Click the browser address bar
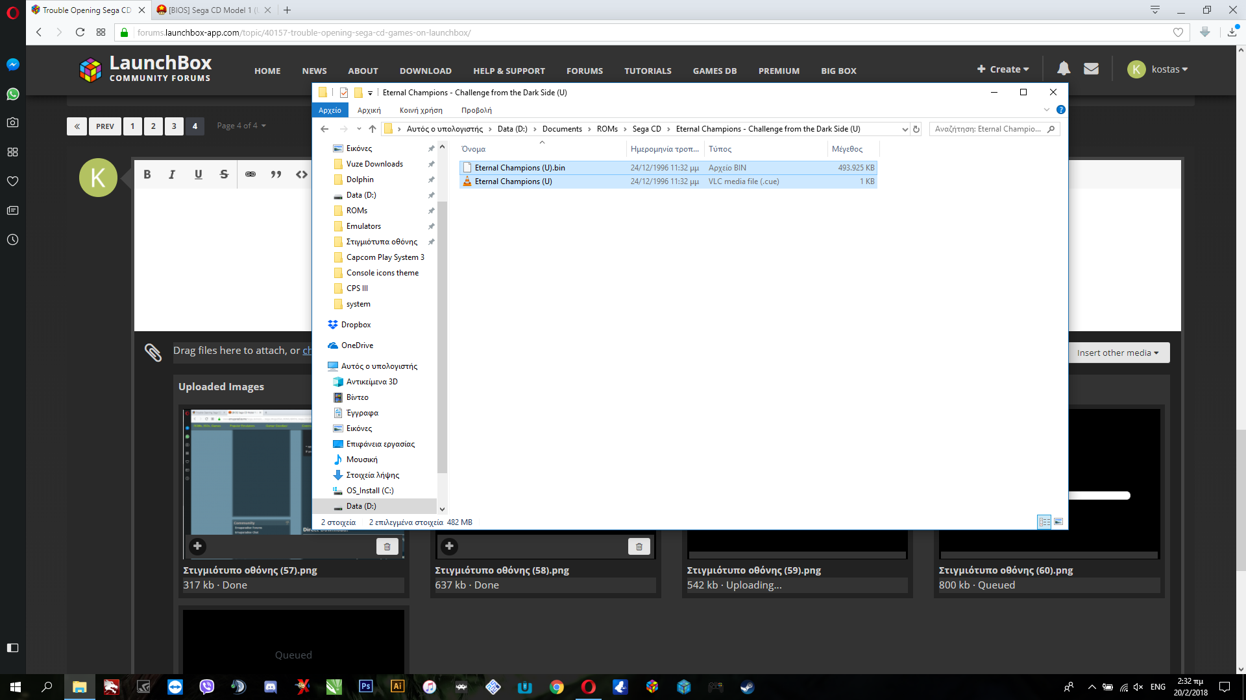This screenshot has height=700, width=1246. pos(652,32)
